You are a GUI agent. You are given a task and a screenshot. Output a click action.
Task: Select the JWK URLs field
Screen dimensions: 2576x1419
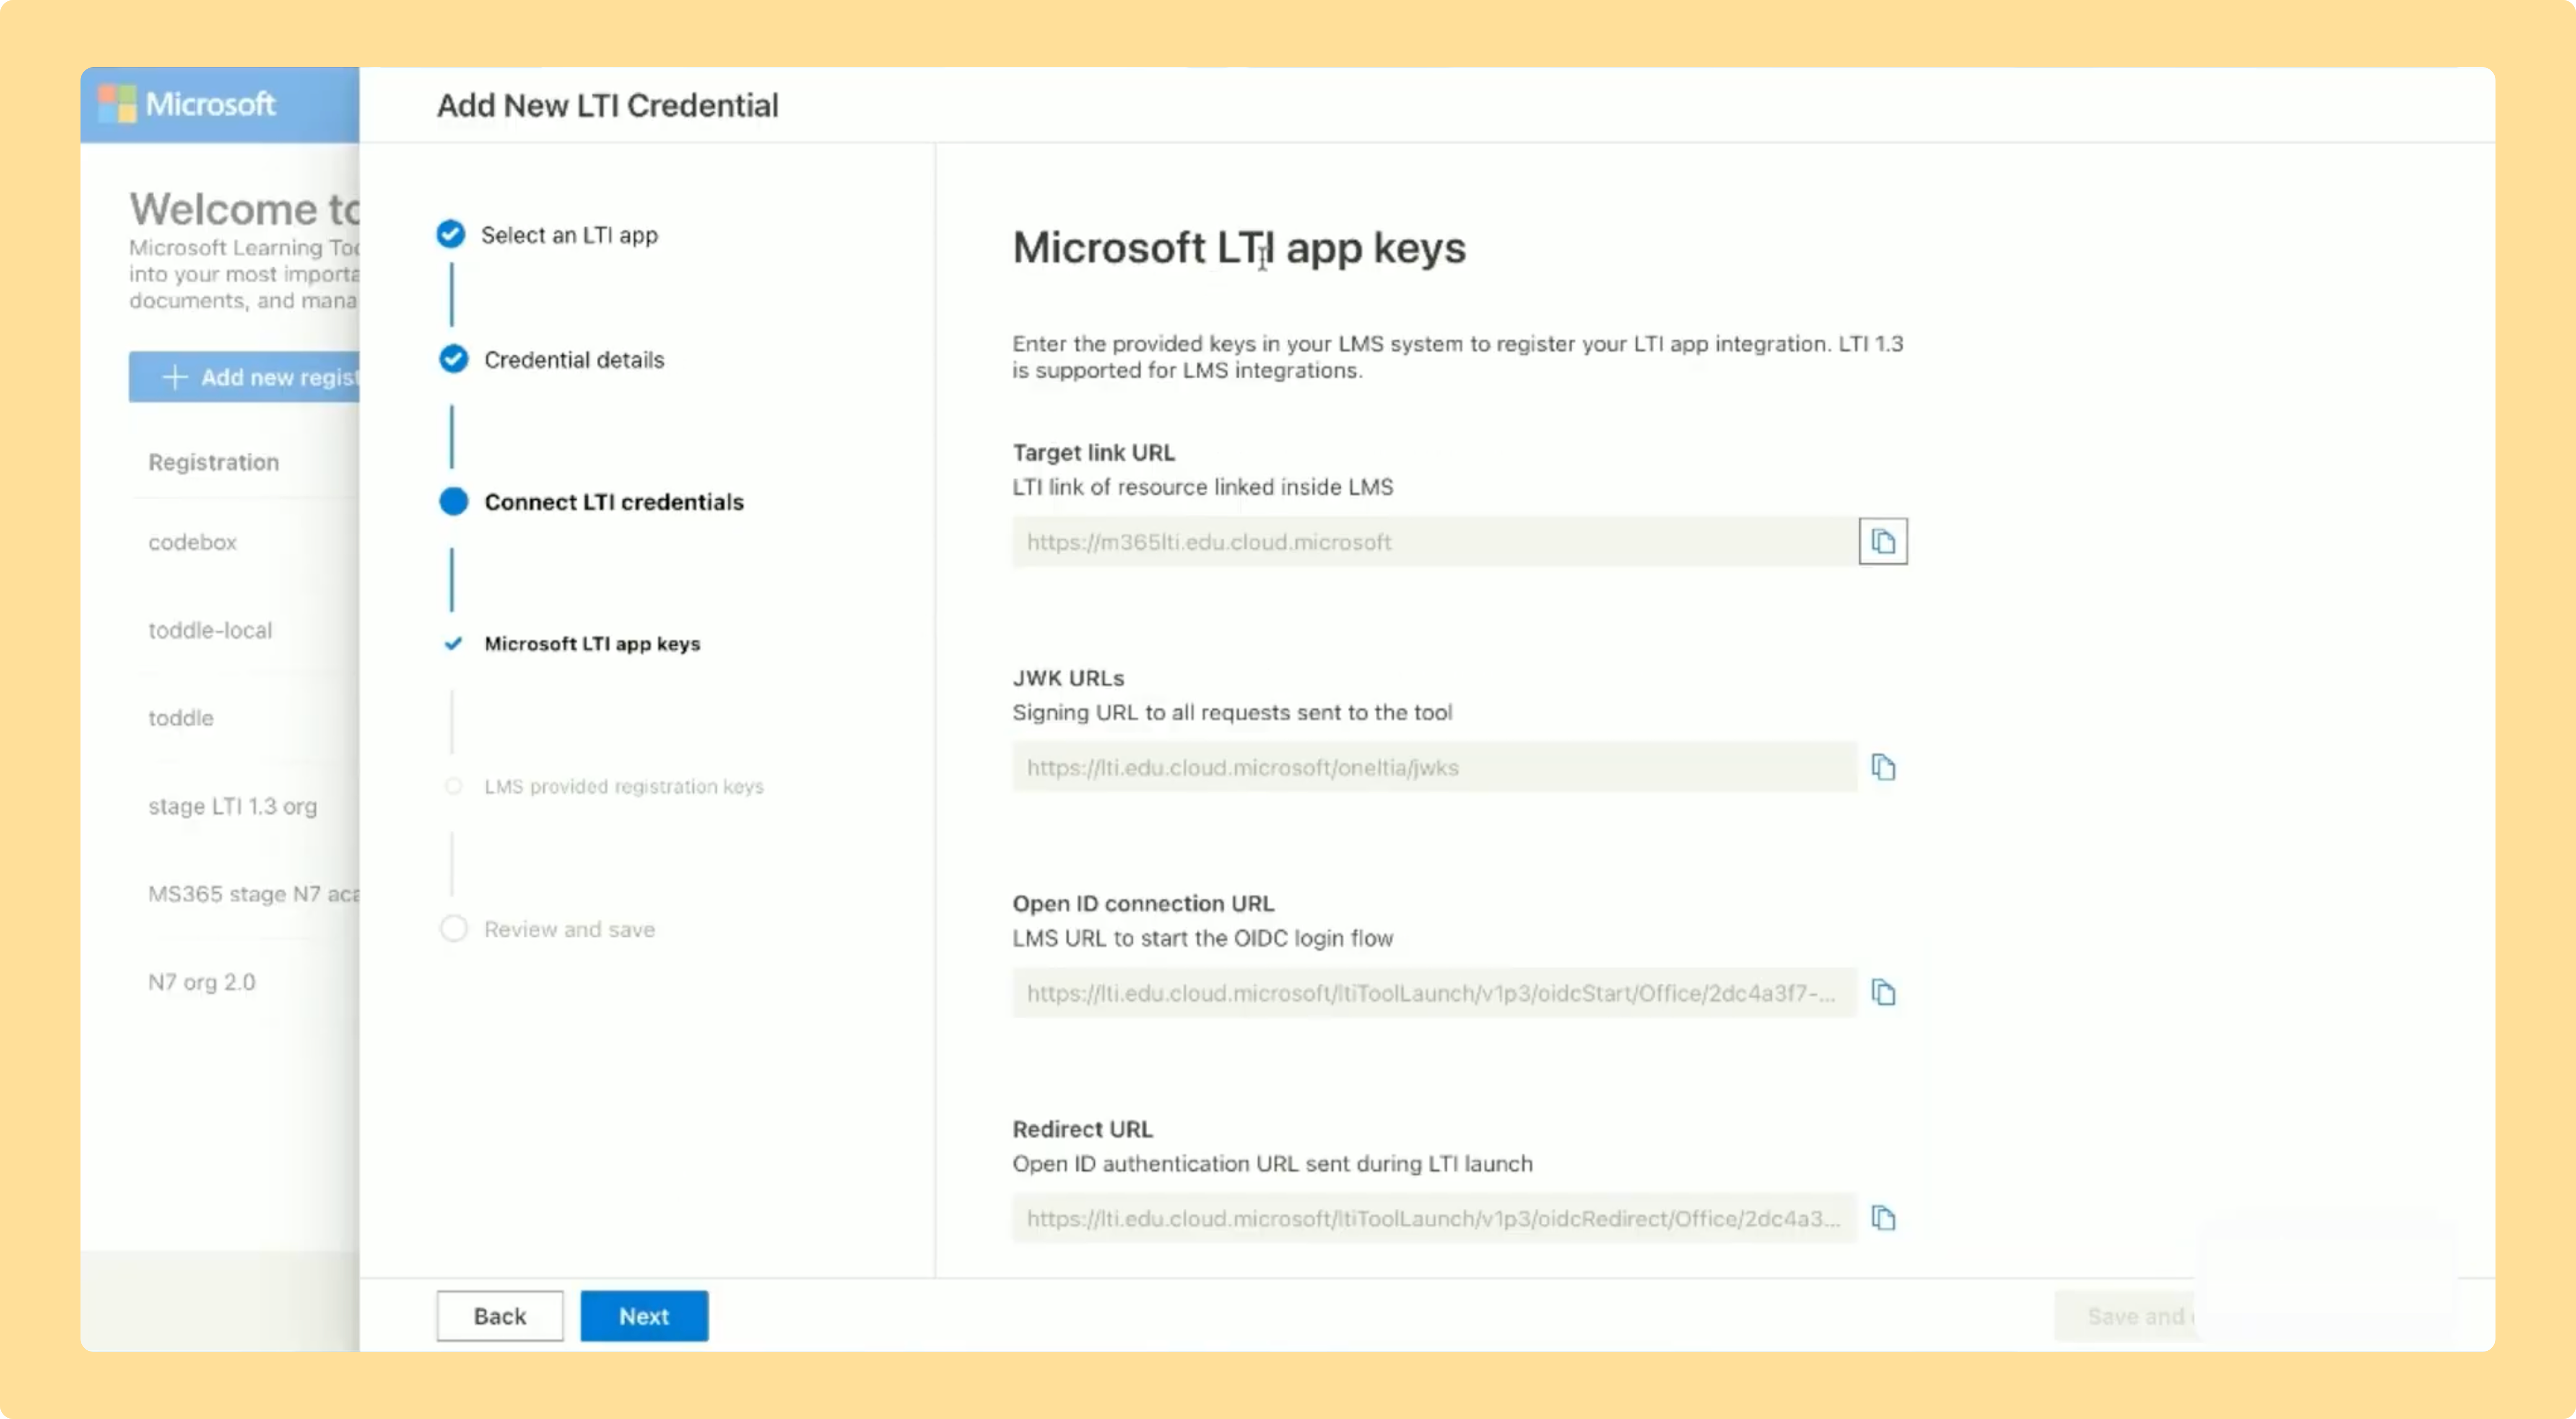pos(1435,767)
